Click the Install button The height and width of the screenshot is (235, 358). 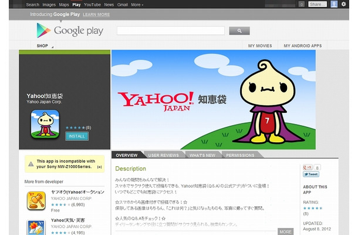[x=77, y=136]
